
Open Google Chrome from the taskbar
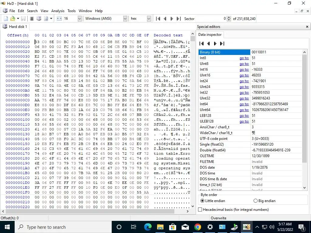pyautogui.click(x=197, y=227)
